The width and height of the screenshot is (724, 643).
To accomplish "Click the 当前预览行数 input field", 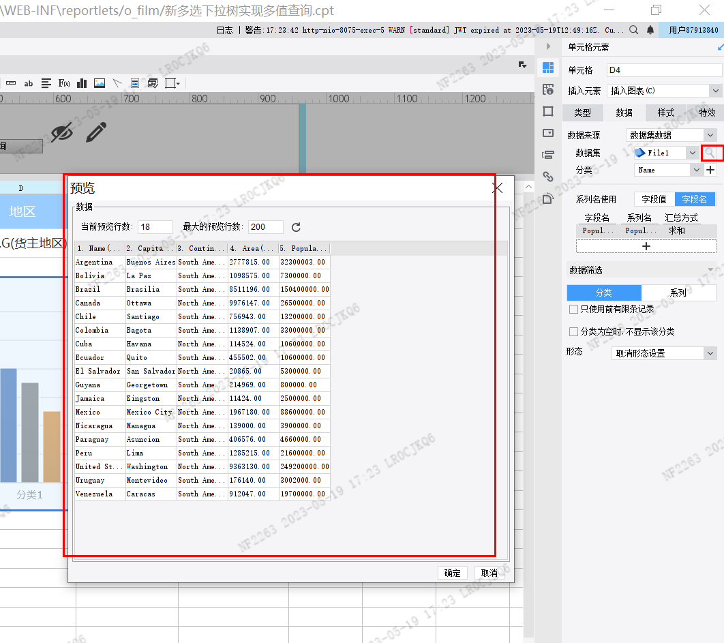I will tap(155, 227).
